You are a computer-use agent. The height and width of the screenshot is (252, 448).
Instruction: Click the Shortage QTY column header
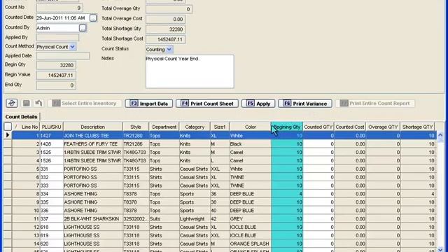pos(417,127)
